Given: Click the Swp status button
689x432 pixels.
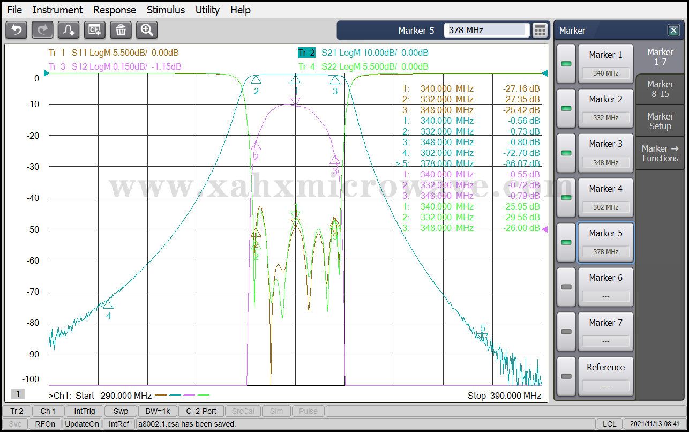Looking at the screenshot, I should coord(121,411).
